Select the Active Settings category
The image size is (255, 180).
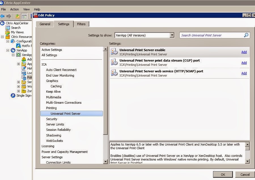(x=52, y=50)
